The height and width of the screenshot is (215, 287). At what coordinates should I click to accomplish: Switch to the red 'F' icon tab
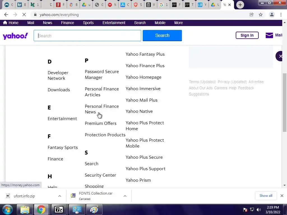coord(58,5)
